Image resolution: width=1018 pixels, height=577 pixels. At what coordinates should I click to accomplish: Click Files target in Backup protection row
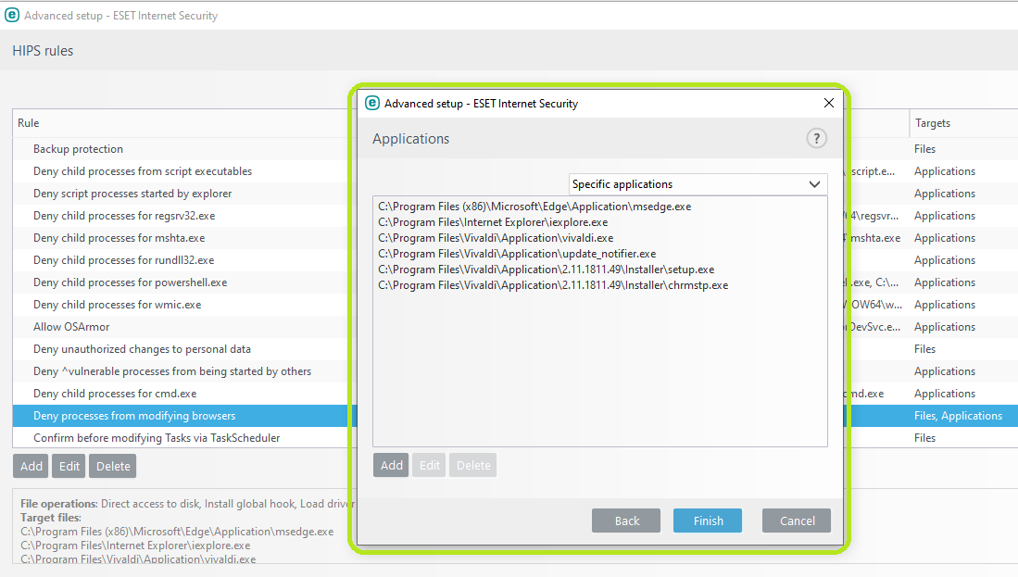click(x=924, y=149)
